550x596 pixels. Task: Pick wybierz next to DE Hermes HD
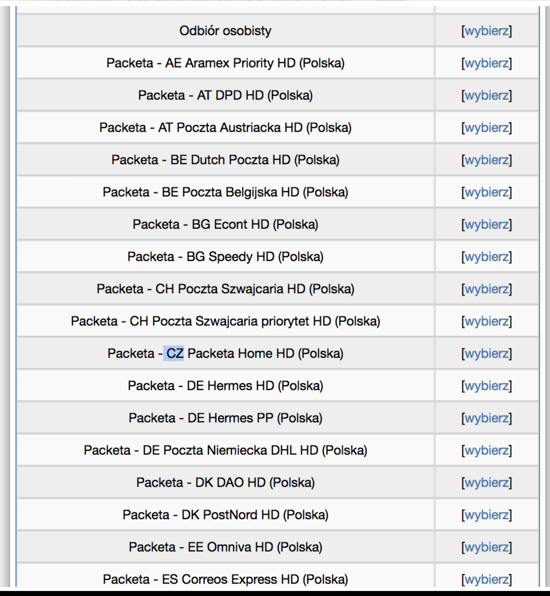click(487, 386)
